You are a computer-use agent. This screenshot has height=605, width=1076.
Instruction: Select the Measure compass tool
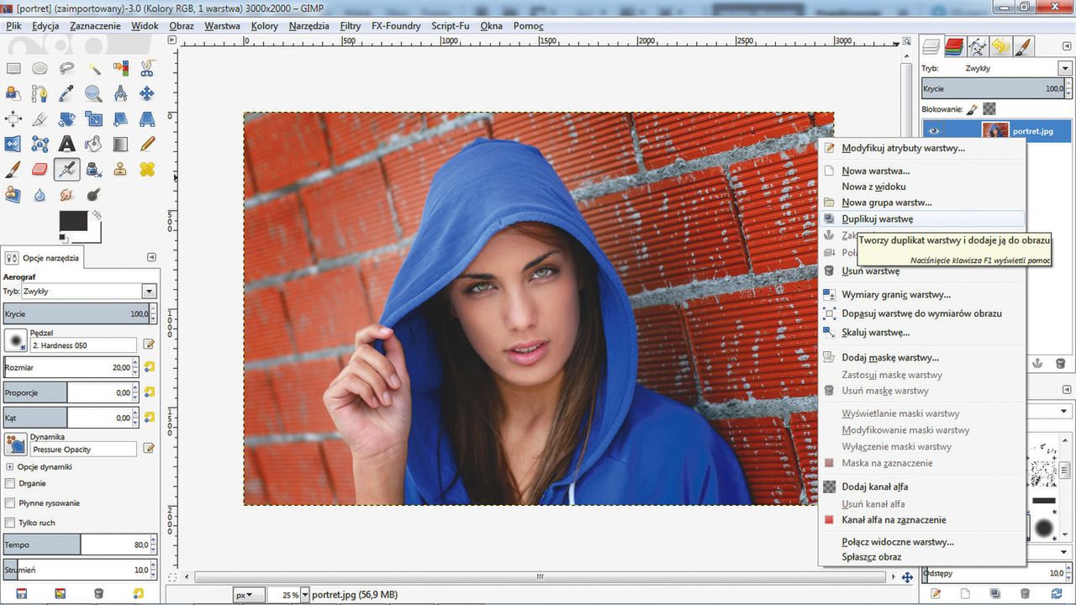tap(120, 93)
